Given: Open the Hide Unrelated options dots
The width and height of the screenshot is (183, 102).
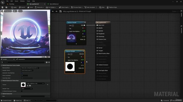Looking at the screenshot, I should 96,7.
